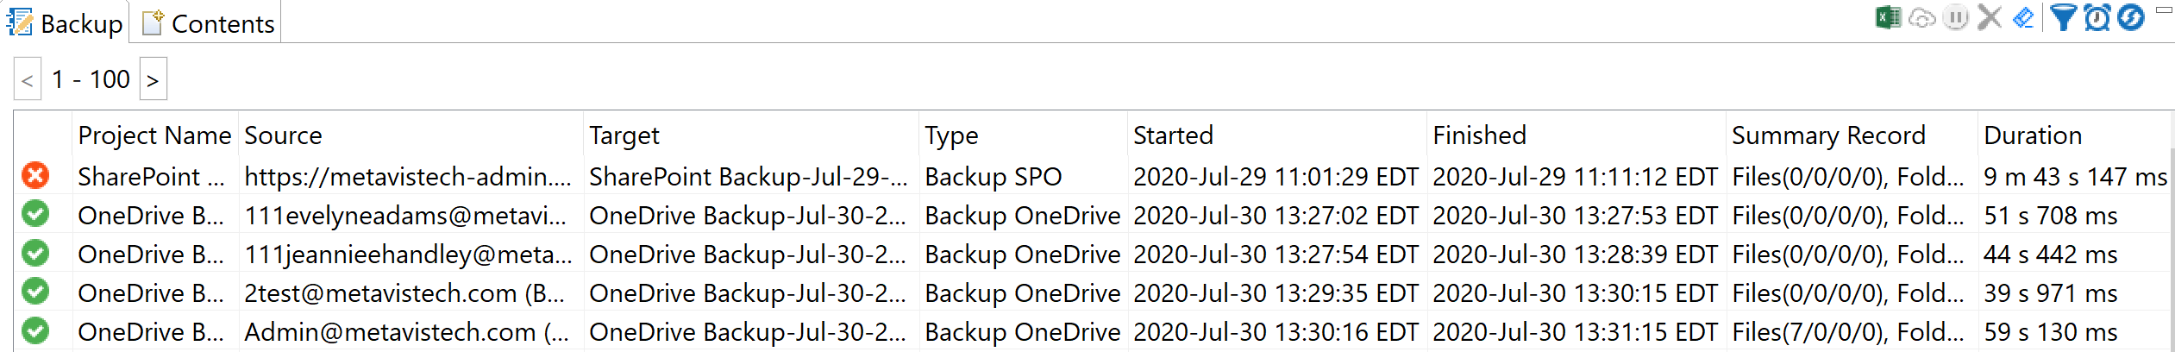2175x352 pixels.
Task: Click the cloud sync toolbar icon
Action: pyautogui.click(x=1922, y=17)
